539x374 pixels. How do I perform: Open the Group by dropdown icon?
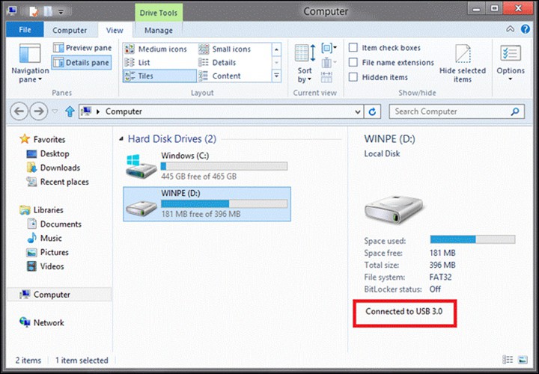pyautogui.click(x=329, y=48)
